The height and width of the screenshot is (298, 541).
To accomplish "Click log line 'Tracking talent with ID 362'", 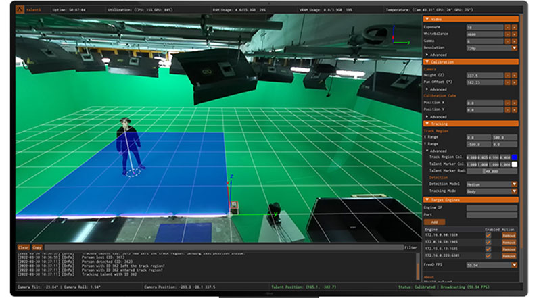I will click(x=109, y=274).
